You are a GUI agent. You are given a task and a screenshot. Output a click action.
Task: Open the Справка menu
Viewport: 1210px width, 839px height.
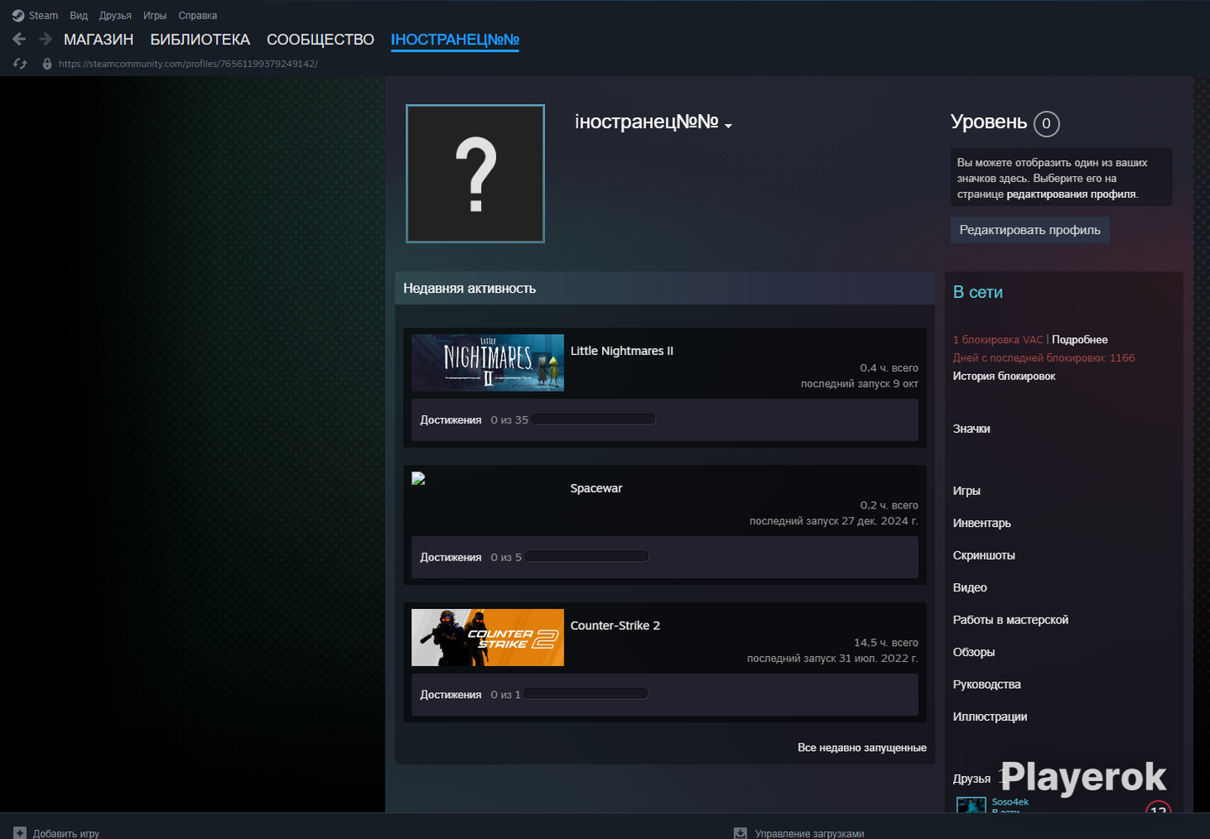point(197,16)
